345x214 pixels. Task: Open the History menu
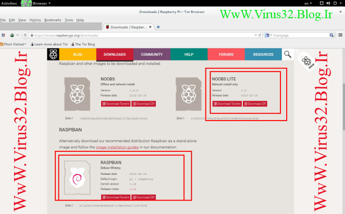[35, 20]
